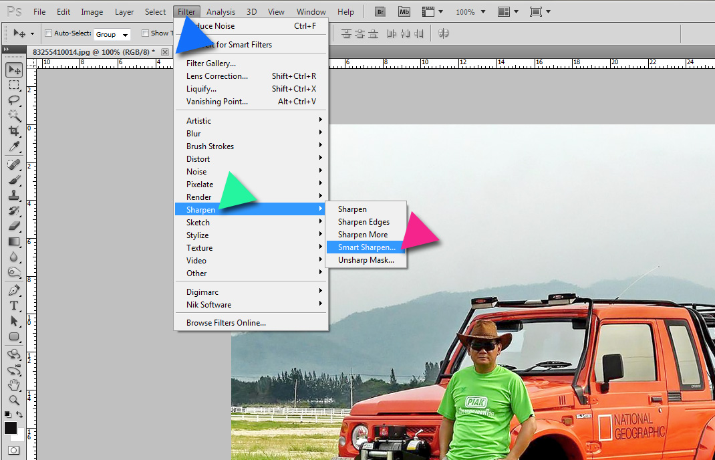
Task: Open Mini Bridge using the Mb icon
Action: pyautogui.click(x=404, y=11)
